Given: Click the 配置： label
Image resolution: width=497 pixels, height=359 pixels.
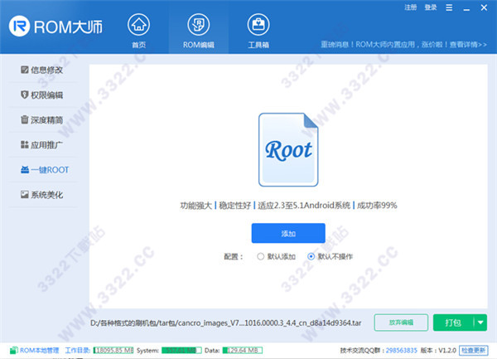Looking at the screenshot, I should pyautogui.click(x=234, y=256).
